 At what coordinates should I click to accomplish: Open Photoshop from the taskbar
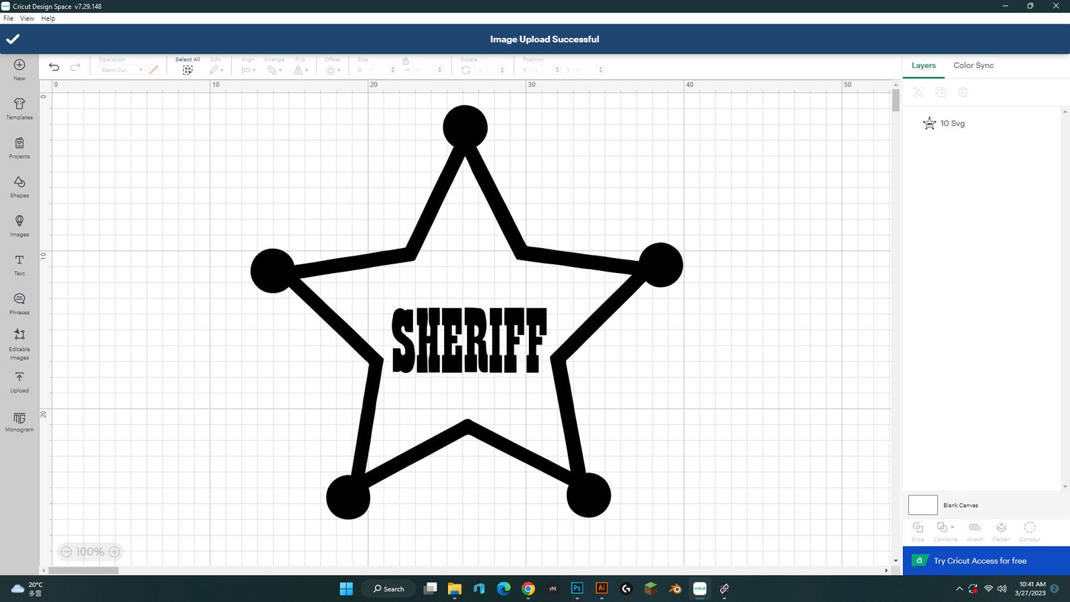(x=577, y=589)
